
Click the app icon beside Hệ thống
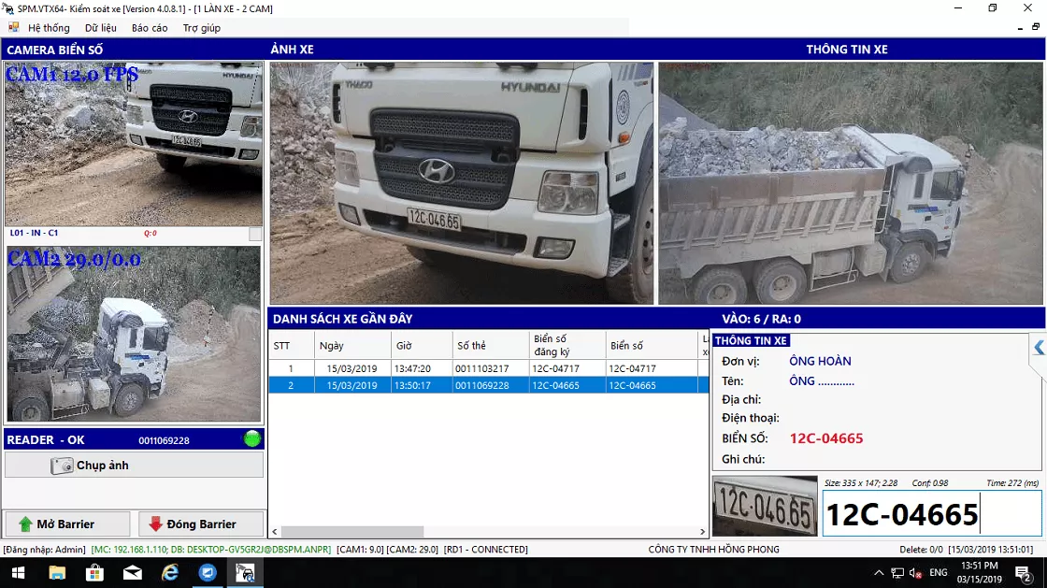coord(13,27)
